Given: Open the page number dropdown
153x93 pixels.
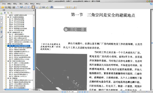Looking at the screenshot, I should coord(78,92).
